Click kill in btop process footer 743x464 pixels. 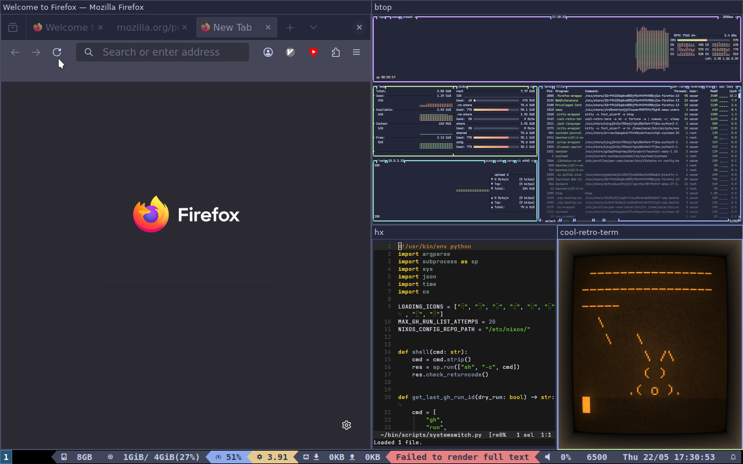(599, 221)
